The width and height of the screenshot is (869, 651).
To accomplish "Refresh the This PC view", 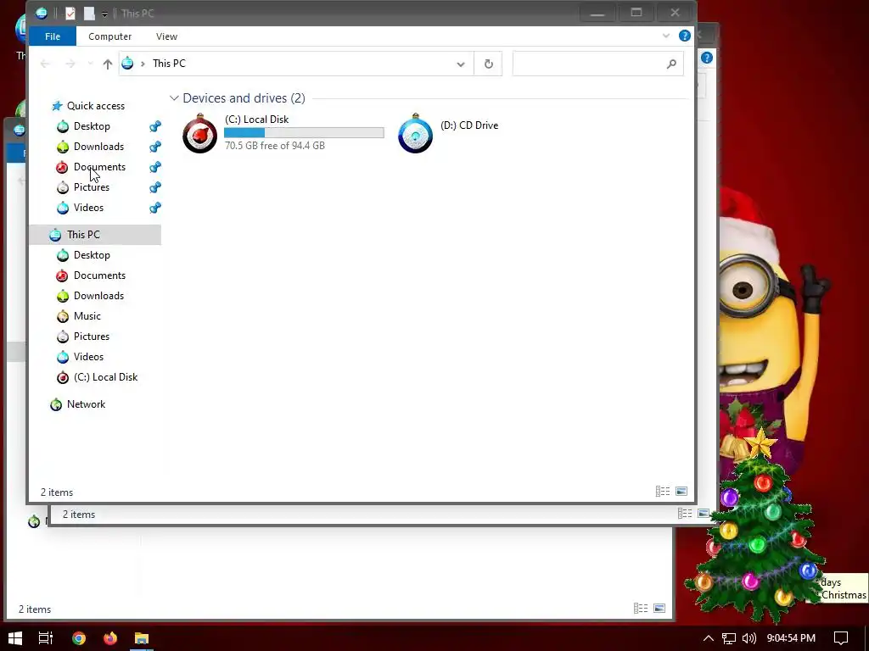I will coord(488,64).
